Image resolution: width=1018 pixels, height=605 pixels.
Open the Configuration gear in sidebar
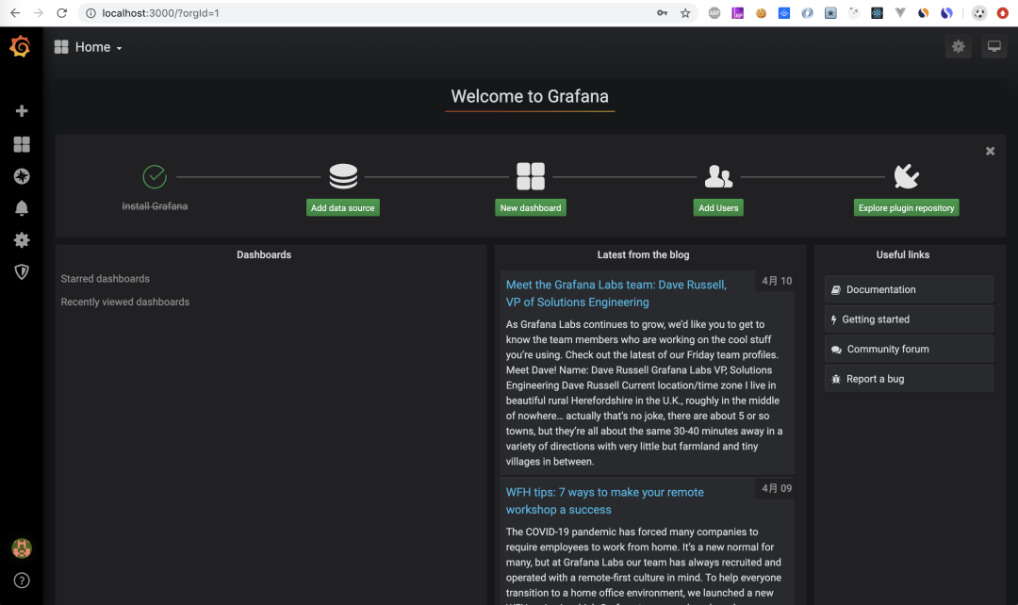[22, 240]
